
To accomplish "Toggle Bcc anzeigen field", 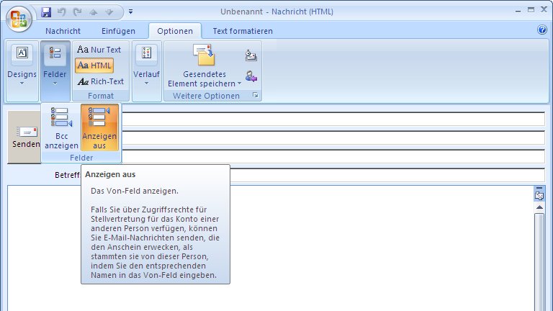I will coord(61,127).
